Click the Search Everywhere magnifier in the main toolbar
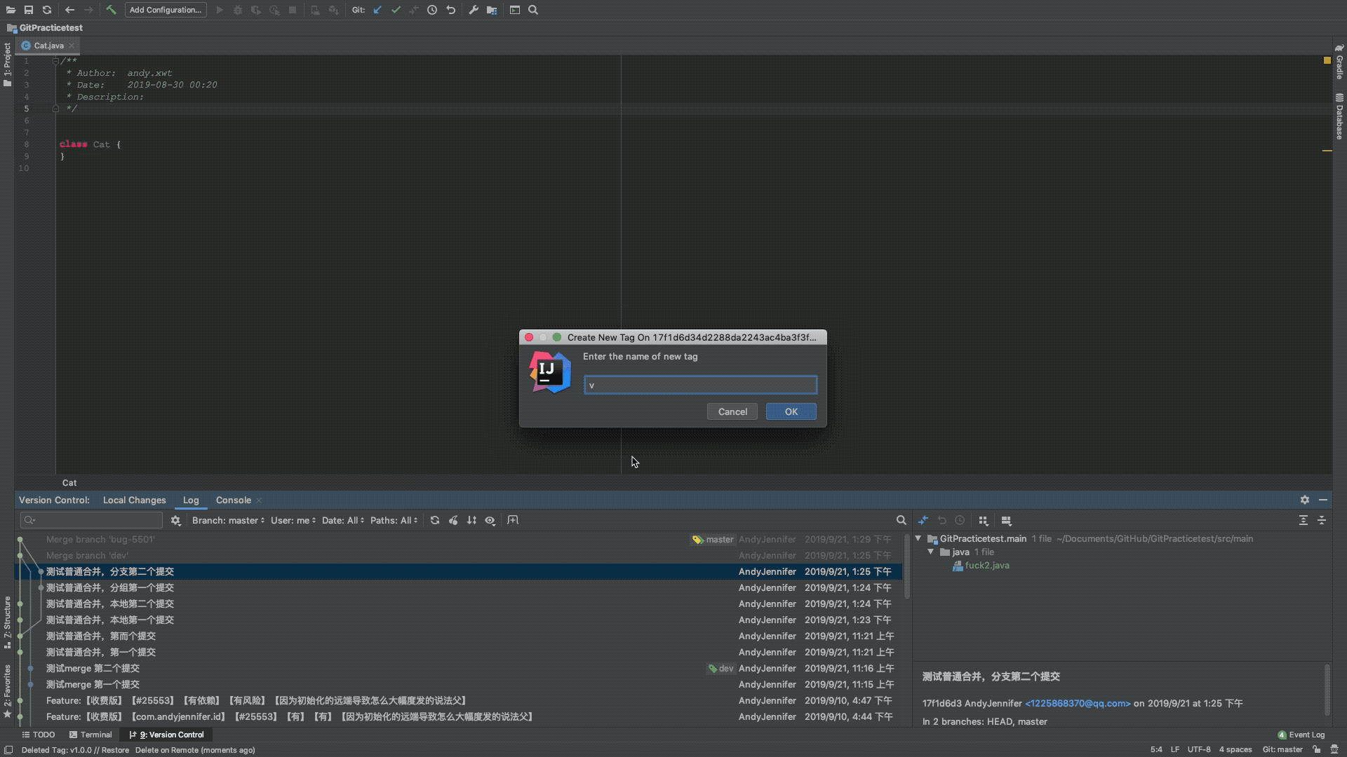 [x=533, y=10]
